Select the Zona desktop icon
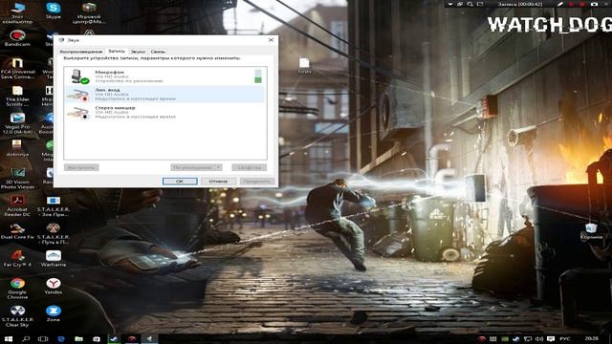 tap(54, 313)
